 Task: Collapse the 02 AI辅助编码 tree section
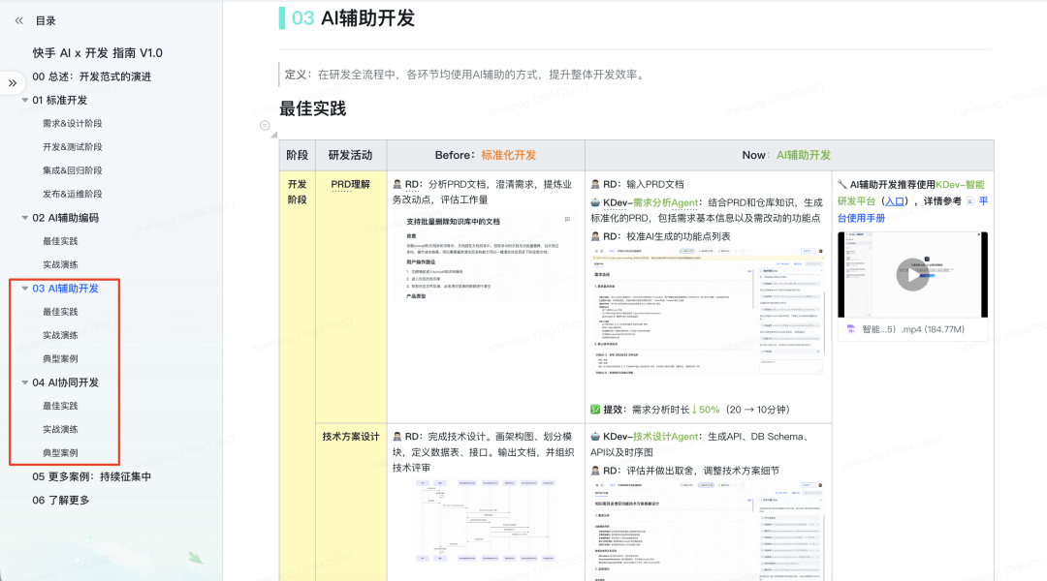[23, 217]
